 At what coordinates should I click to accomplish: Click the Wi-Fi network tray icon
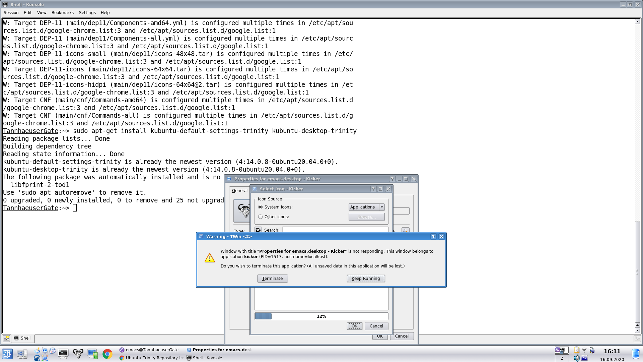584,350
